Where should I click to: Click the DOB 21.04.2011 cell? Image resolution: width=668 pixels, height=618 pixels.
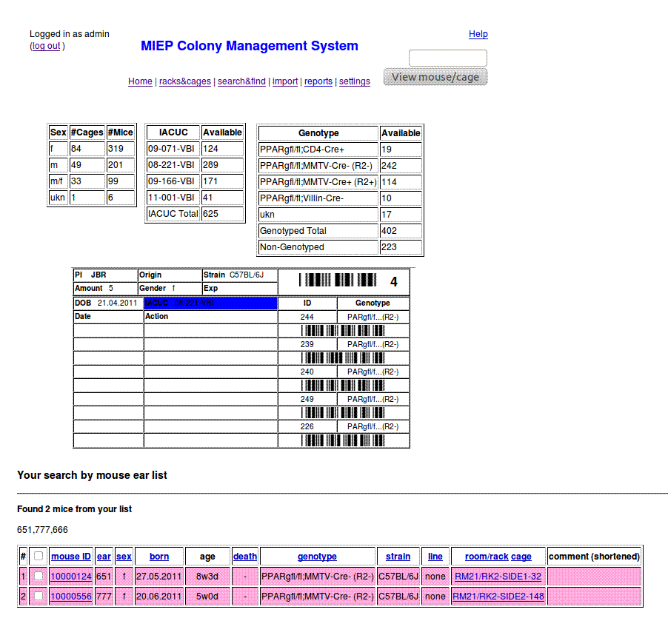click(x=108, y=303)
